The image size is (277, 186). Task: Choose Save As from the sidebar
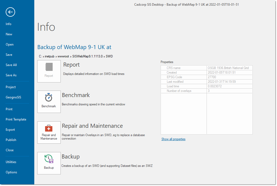(11, 75)
